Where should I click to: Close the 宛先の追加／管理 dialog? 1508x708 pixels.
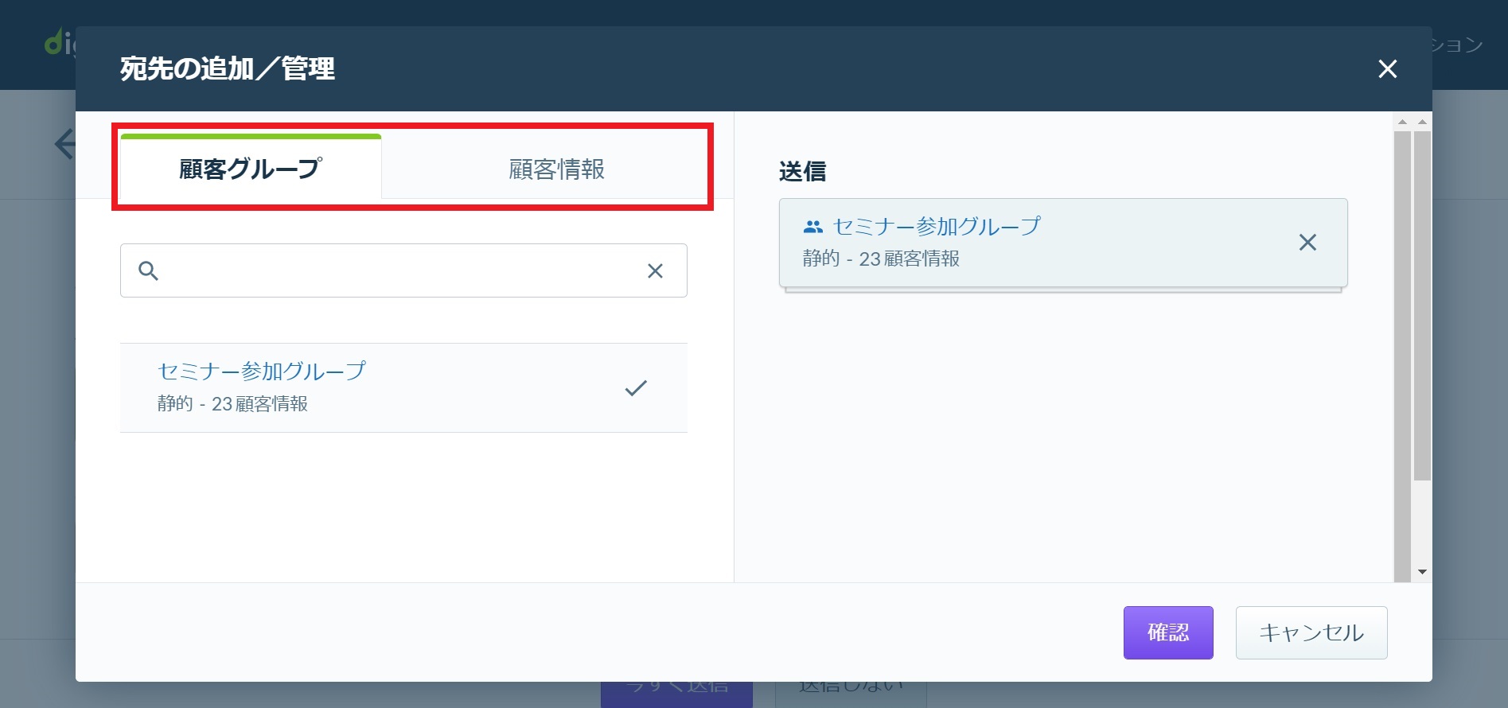point(1387,69)
